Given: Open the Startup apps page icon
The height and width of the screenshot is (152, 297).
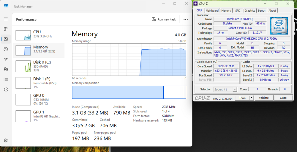Looking at the screenshot, I should 6,59.
